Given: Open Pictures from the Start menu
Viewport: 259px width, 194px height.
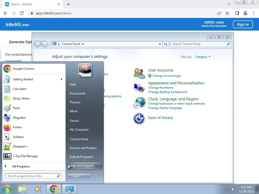Looking at the screenshot, I should pos(85,102).
